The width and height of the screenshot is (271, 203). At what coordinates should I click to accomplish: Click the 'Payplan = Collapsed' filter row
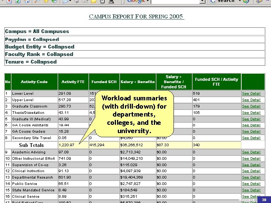pos(135,39)
